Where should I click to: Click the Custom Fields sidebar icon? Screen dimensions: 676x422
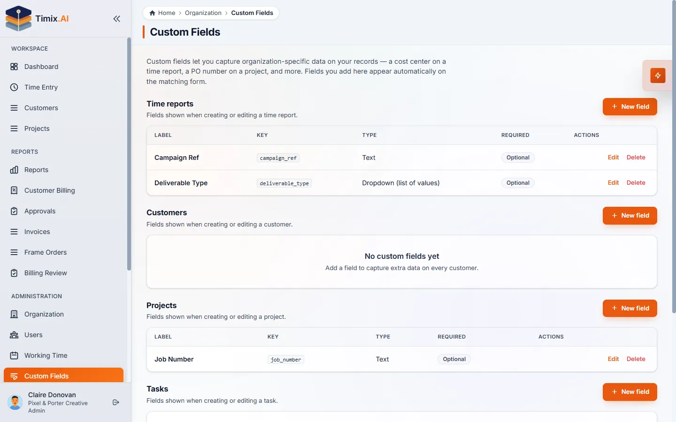coord(14,376)
